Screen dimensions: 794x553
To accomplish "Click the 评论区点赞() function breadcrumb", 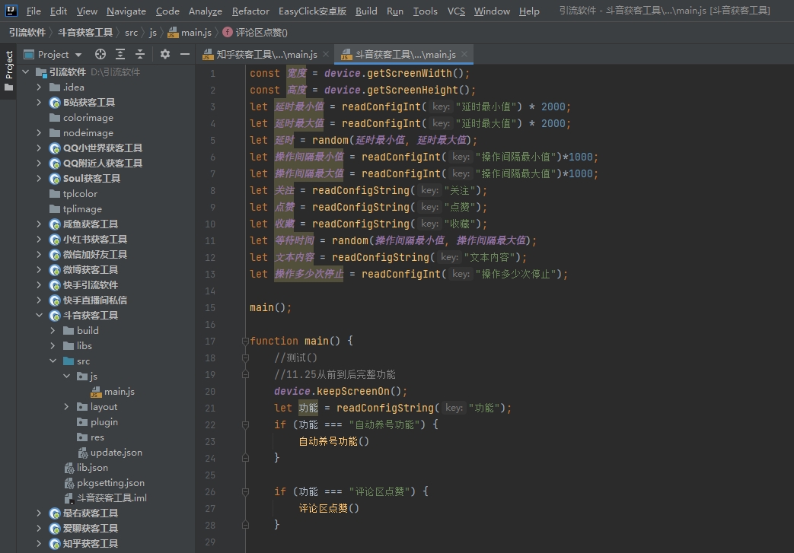I will (255, 33).
